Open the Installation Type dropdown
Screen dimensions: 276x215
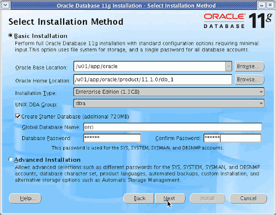tap(169, 92)
